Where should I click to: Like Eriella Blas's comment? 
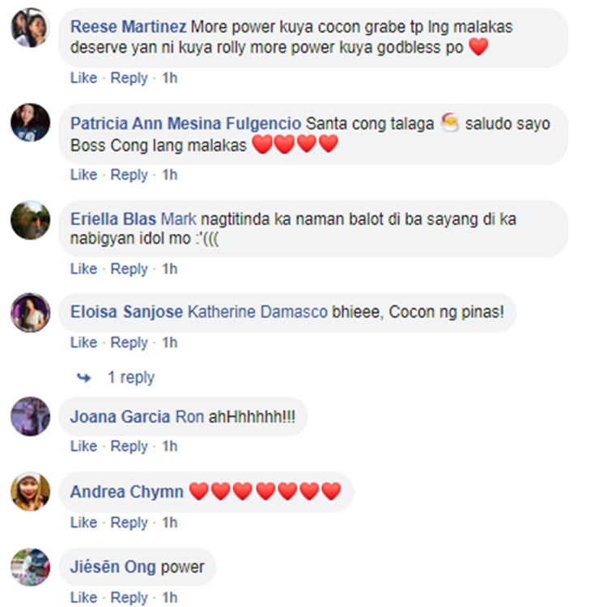point(83,269)
